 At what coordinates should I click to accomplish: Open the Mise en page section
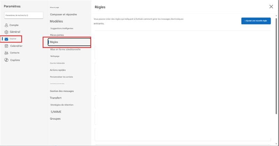[54, 7]
